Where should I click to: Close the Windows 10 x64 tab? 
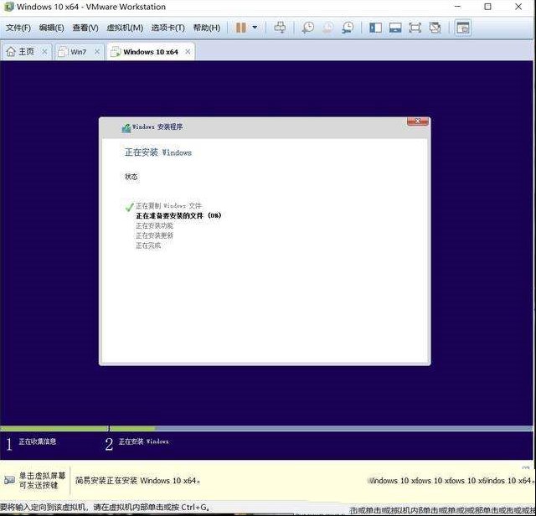(x=188, y=52)
